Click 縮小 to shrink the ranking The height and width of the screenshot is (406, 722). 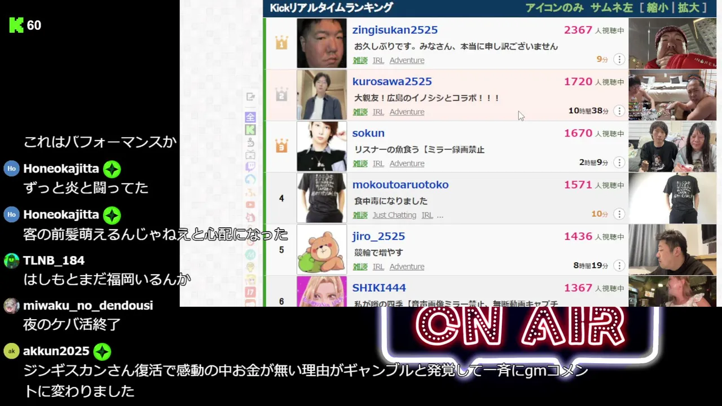point(658,8)
